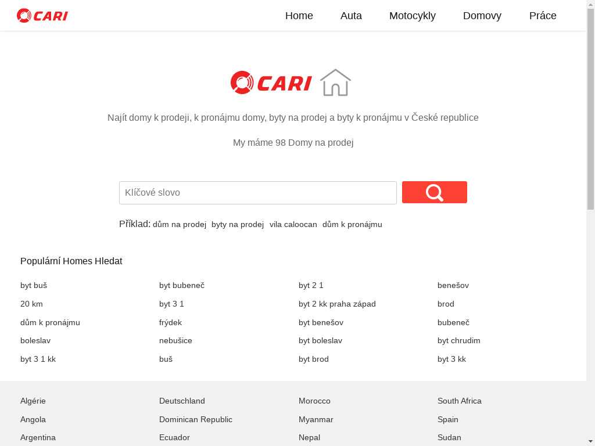Open popular search 'brod'
The image size is (595, 446).
pos(446,304)
